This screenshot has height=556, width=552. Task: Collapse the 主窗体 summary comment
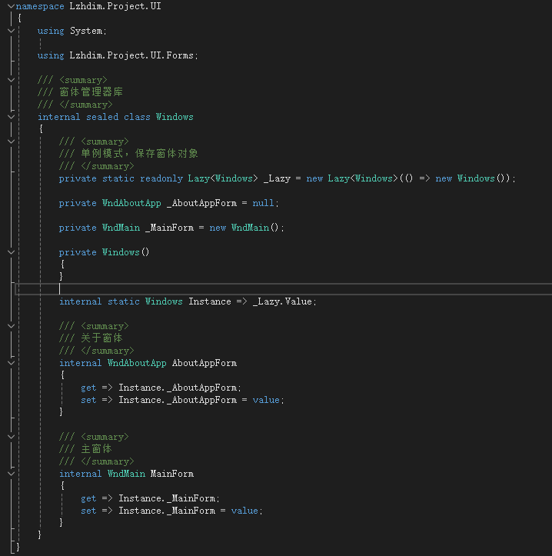pyautogui.click(x=11, y=437)
